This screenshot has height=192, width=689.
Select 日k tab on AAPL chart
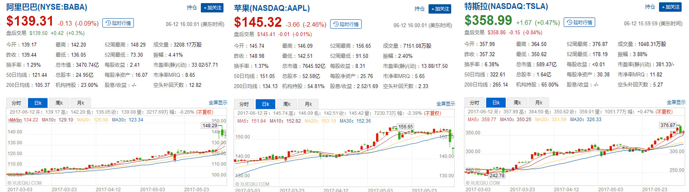[x=265, y=104]
